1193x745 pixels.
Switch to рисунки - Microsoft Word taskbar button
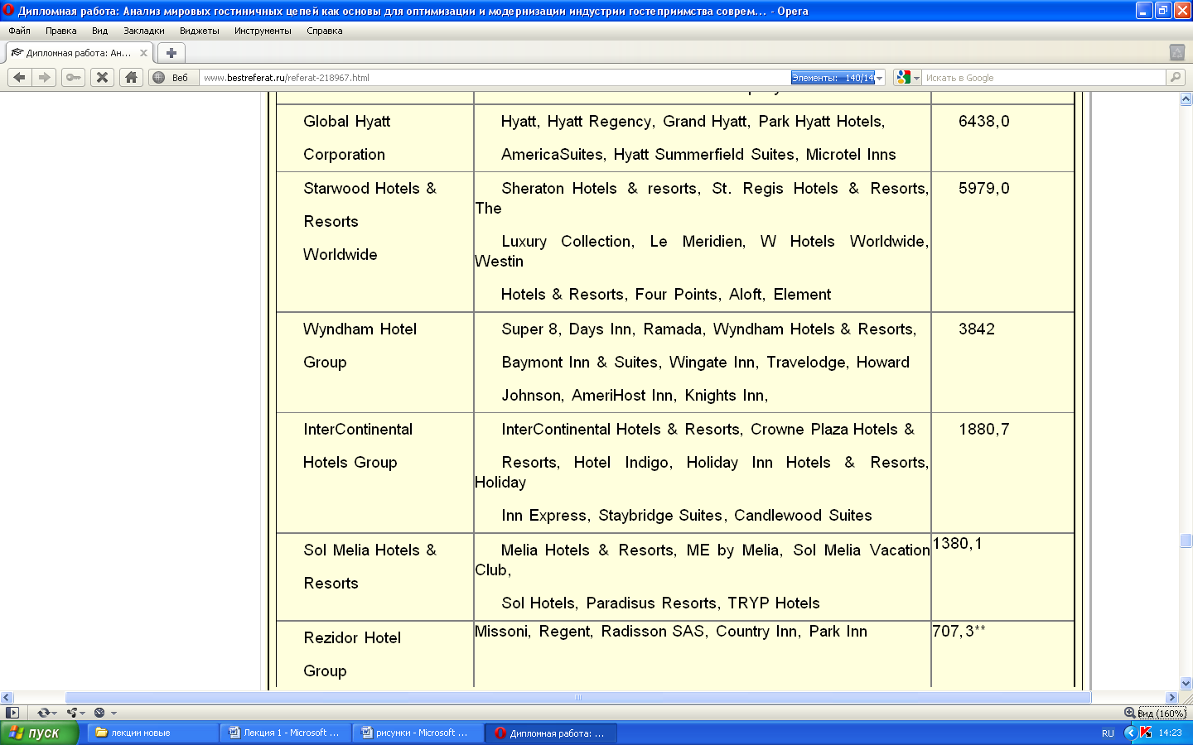(x=418, y=733)
